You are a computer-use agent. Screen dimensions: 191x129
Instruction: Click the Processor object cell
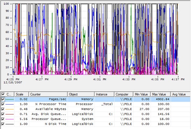(84, 104)
